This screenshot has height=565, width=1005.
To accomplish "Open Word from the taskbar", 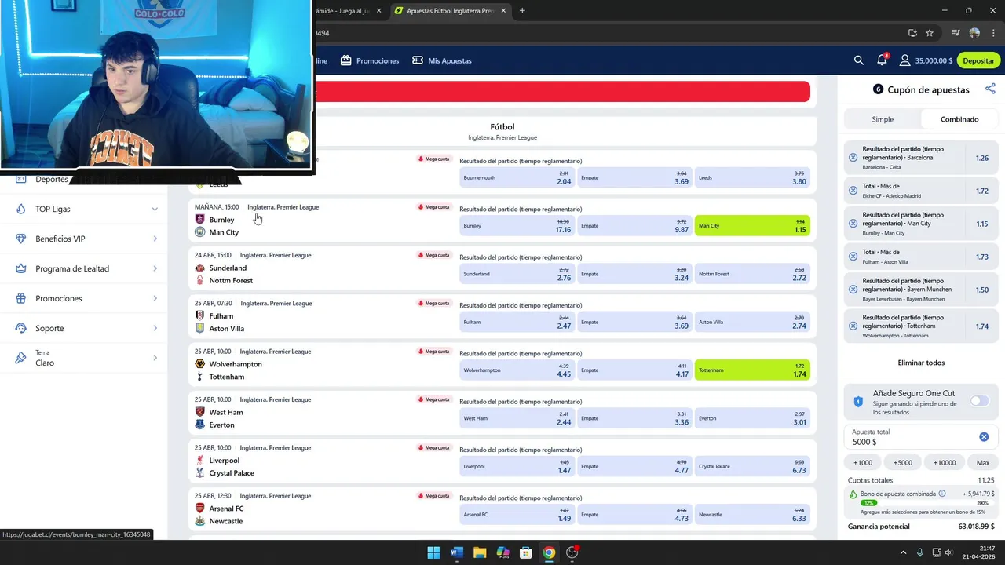I will (456, 552).
